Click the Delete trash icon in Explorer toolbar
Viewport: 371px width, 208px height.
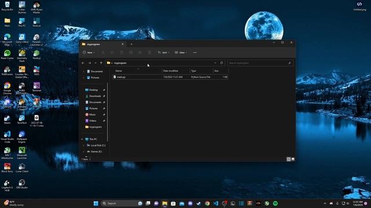(150, 53)
